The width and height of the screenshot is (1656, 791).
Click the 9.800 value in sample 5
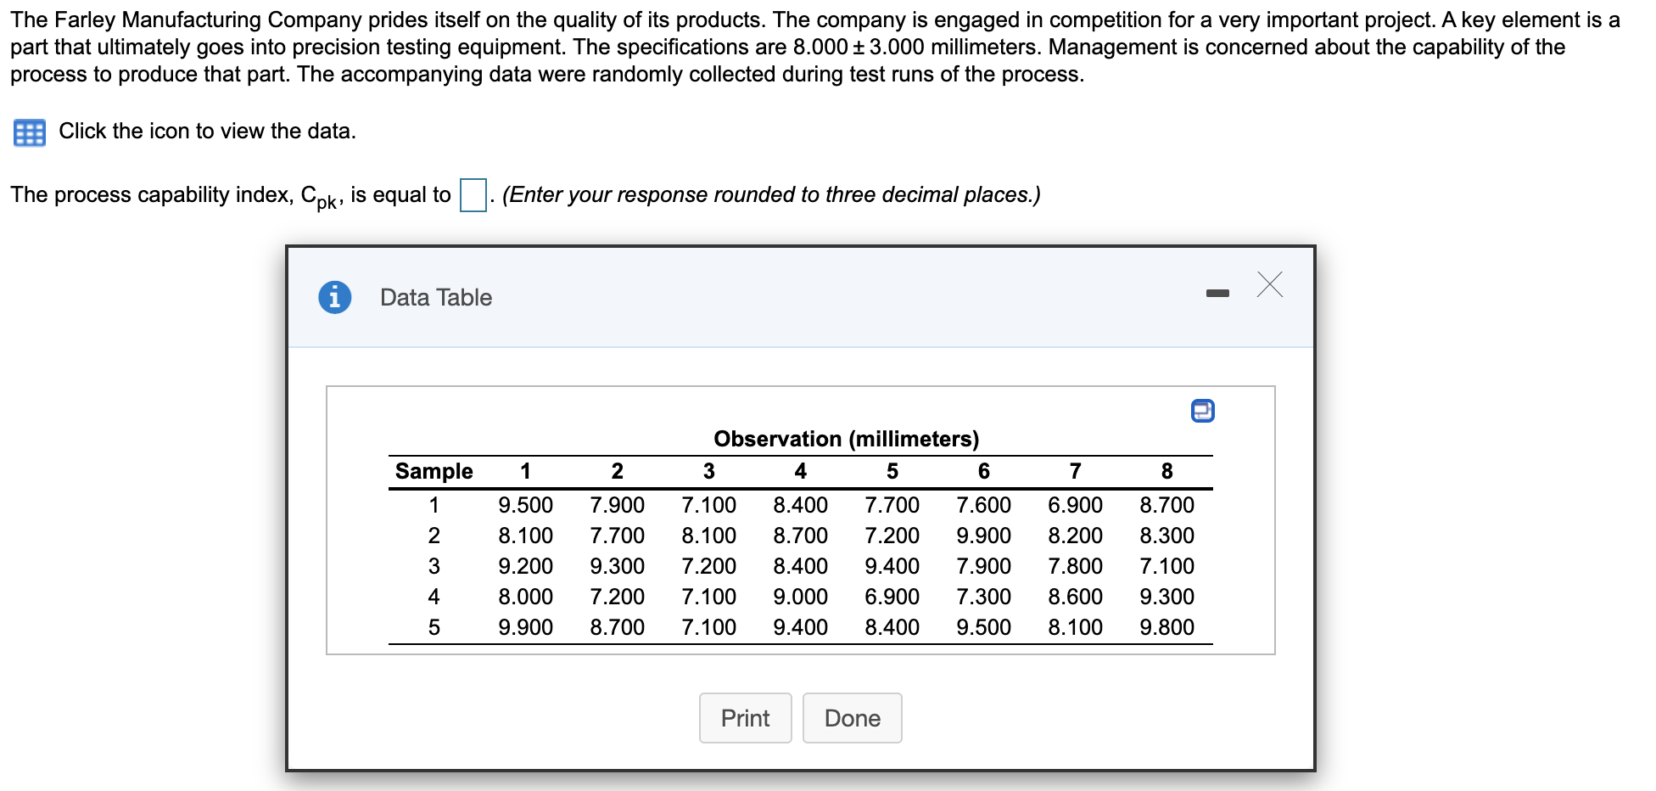click(1166, 627)
